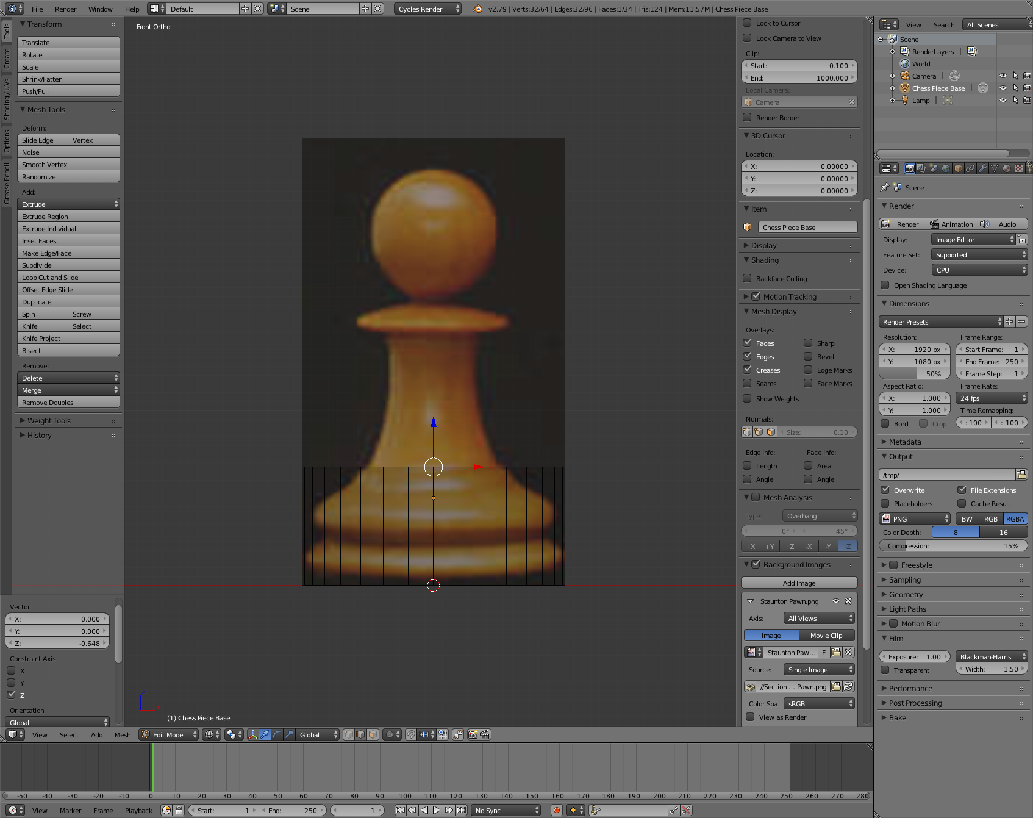Switch to the Shading / UVs tool shelf tab
The width and height of the screenshot is (1033, 818).
point(6,98)
